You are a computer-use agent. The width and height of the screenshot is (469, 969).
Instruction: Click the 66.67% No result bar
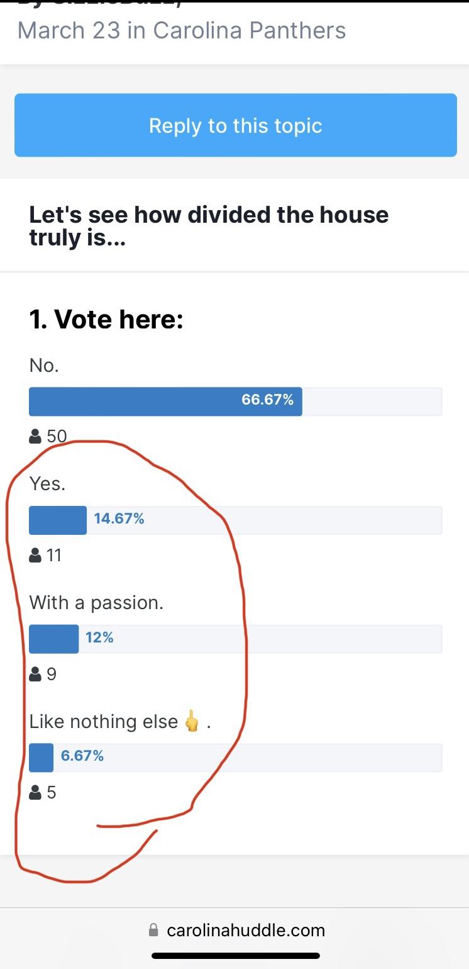pos(235,401)
